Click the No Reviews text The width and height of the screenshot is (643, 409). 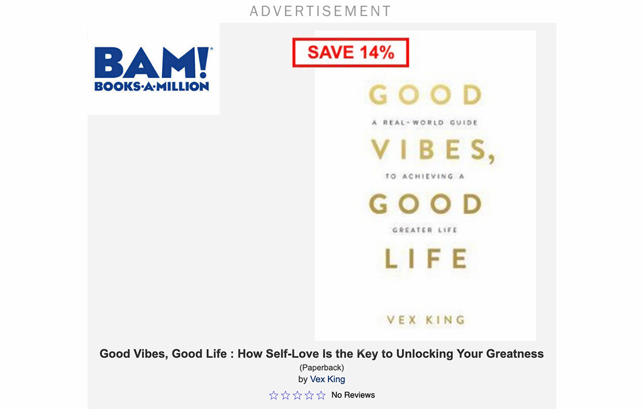(x=353, y=395)
